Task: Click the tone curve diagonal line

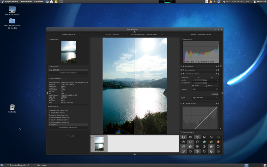Action: [206, 118]
